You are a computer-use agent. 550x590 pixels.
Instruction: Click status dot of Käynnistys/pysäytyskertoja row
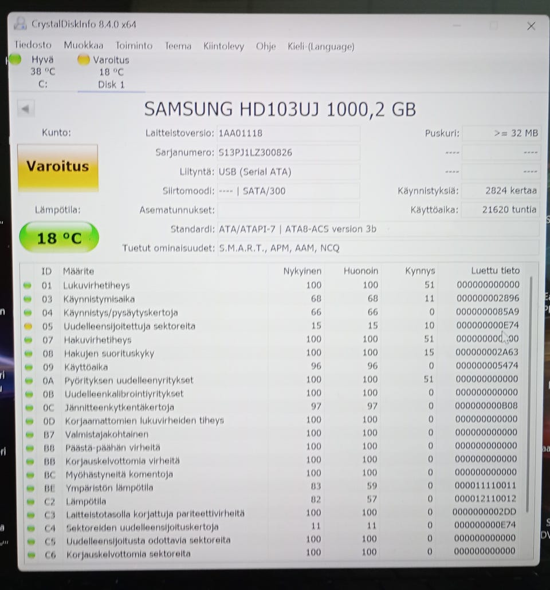tap(27, 312)
